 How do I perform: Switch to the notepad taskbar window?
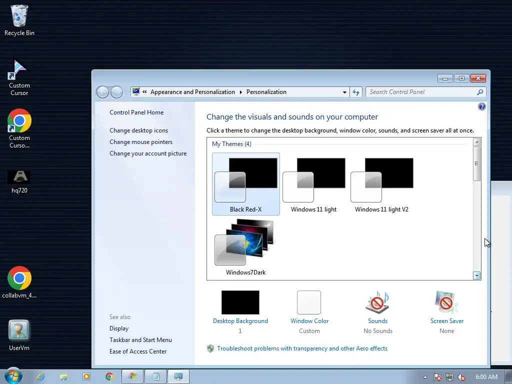click(x=155, y=377)
